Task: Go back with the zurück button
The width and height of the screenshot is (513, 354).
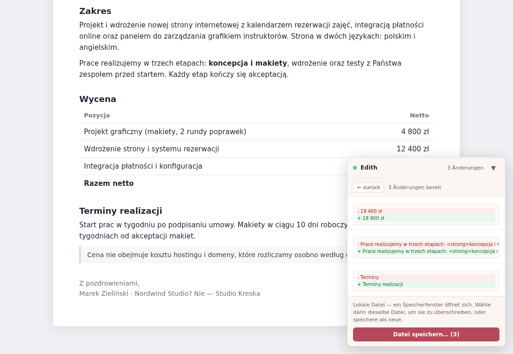Action: pos(368,187)
